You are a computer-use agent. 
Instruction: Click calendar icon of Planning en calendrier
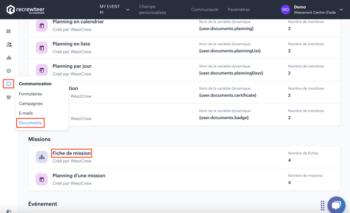(x=42, y=25)
